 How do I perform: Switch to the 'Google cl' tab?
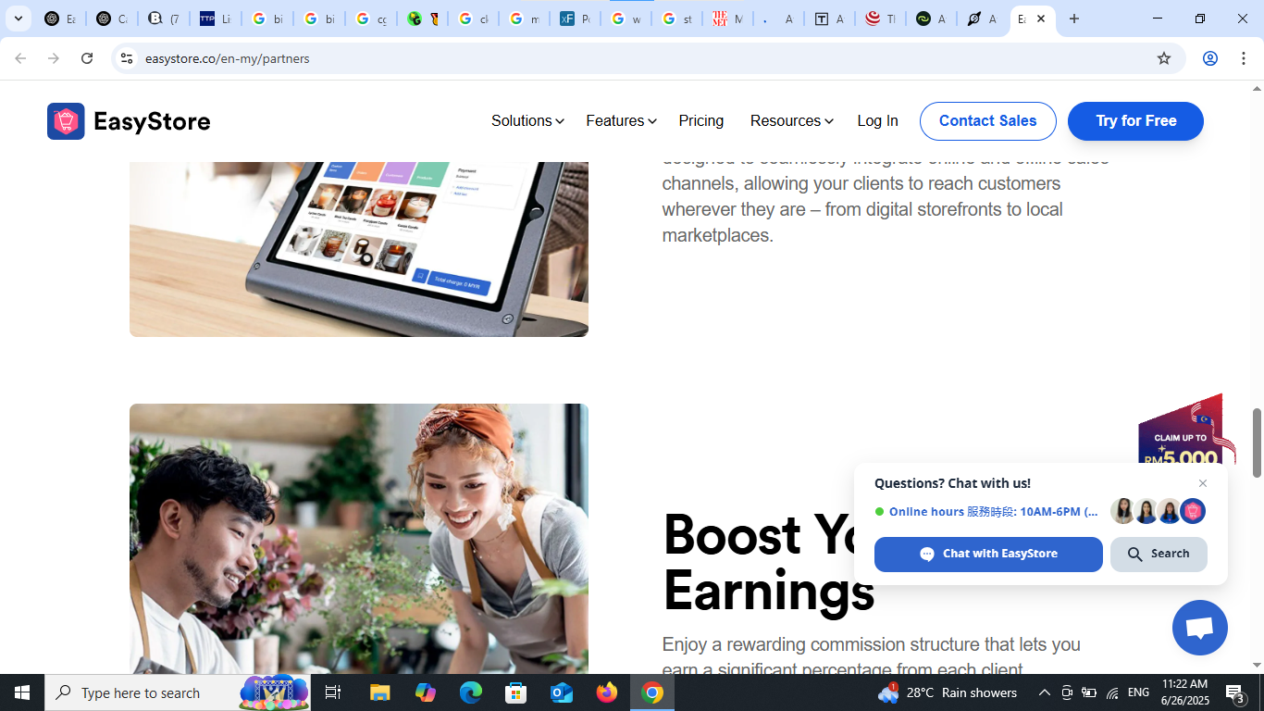click(472, 19)
